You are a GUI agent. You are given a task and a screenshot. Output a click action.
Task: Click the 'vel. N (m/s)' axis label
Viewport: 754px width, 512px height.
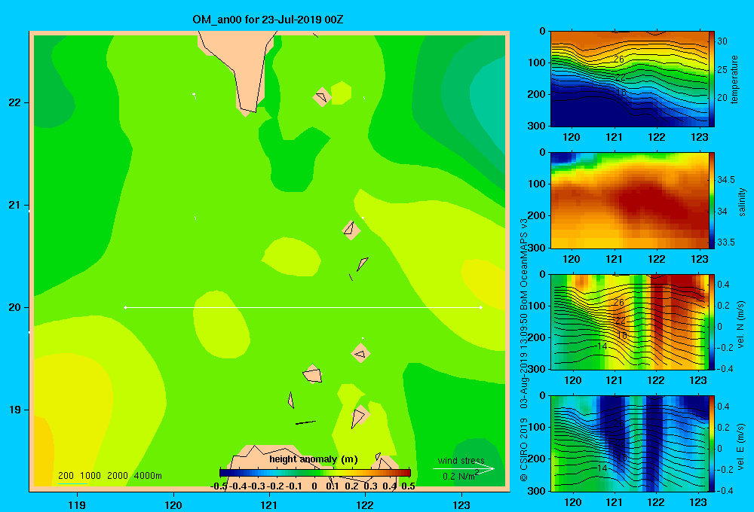click(x=741, y=325)
